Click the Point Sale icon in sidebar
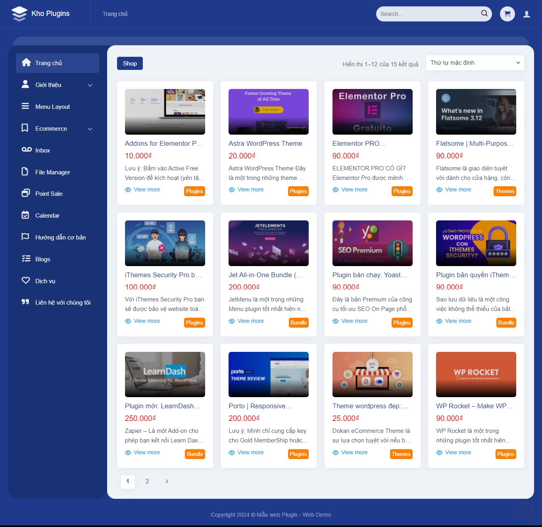Viewport: 542px width, 527px height. click(25, 193)
